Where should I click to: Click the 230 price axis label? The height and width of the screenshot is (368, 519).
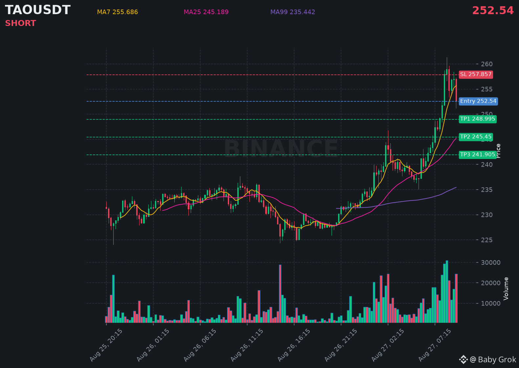coord(487,215)
